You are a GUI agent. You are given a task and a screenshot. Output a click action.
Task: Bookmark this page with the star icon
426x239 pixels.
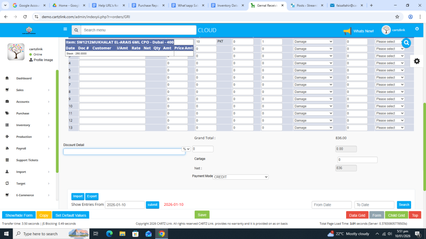click(x=397, y=17)
